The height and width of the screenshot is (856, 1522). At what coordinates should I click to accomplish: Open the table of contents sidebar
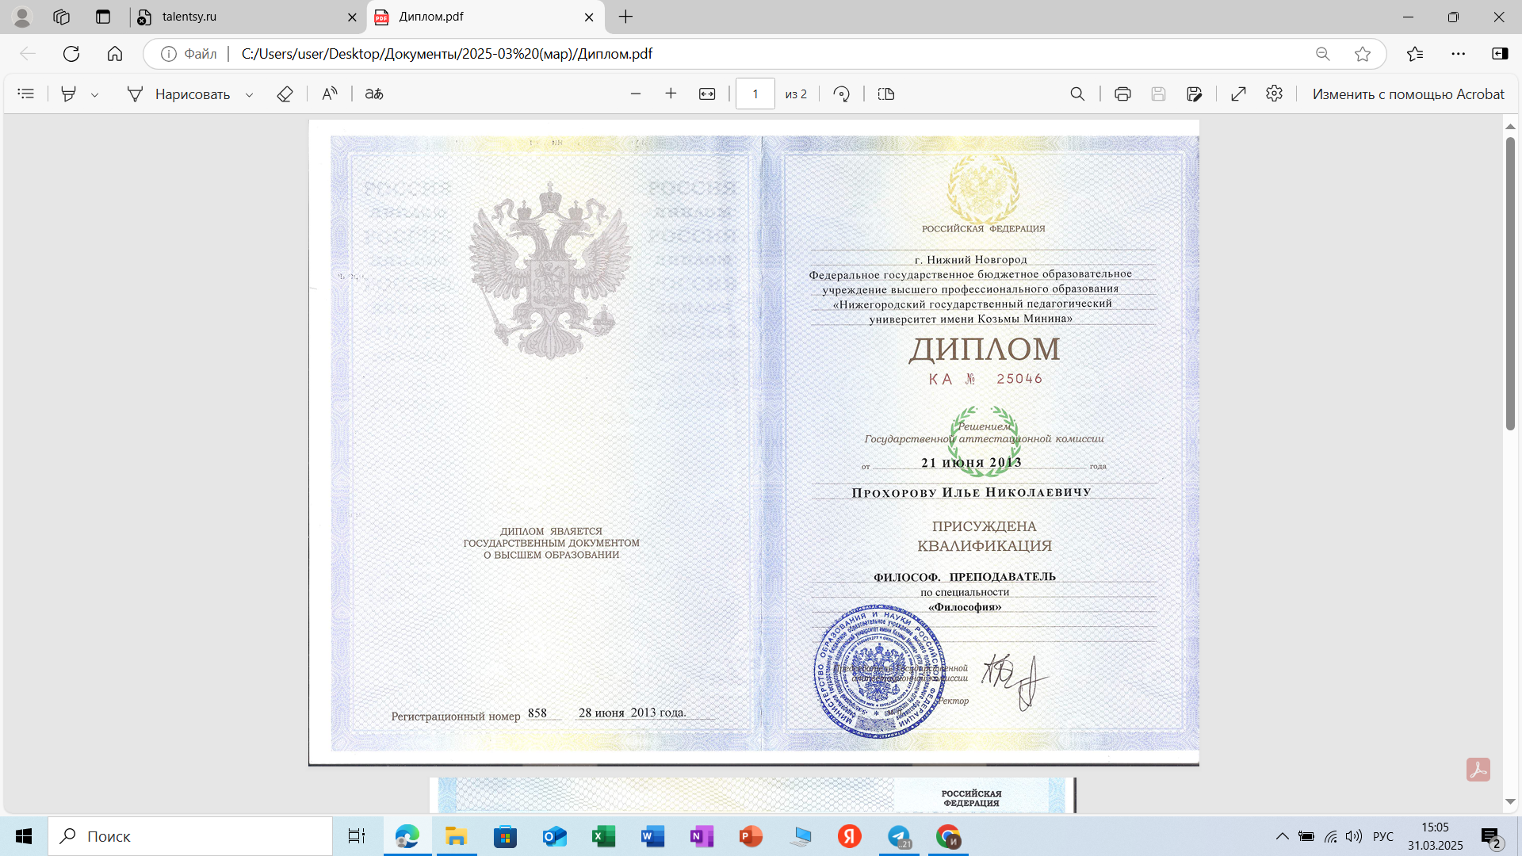click(26, 94)
